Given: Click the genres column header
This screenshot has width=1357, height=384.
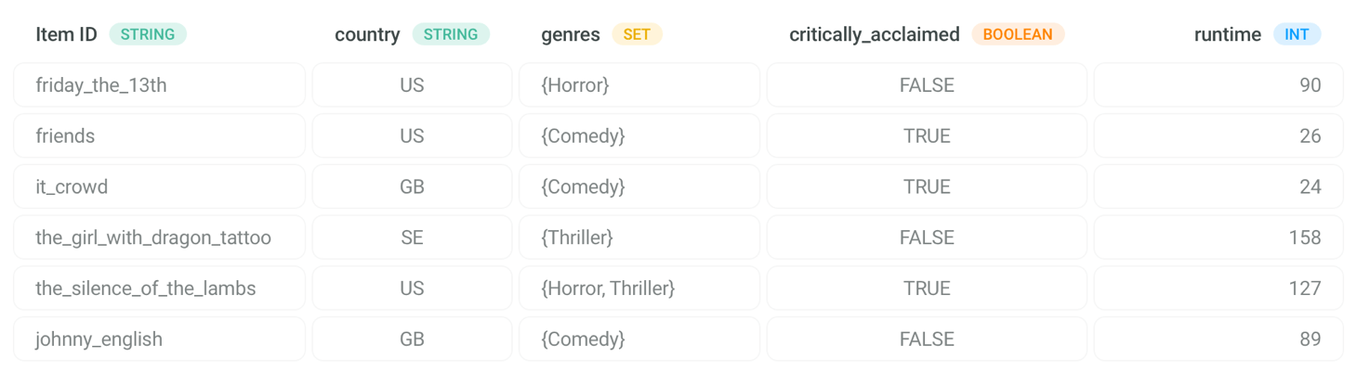Looking at the screenshot, I should coord(571,34).
